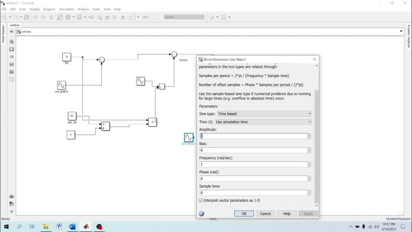412x232 pixels.
Task: Select the lam_da constant block
Action: [x=72, y=116]
